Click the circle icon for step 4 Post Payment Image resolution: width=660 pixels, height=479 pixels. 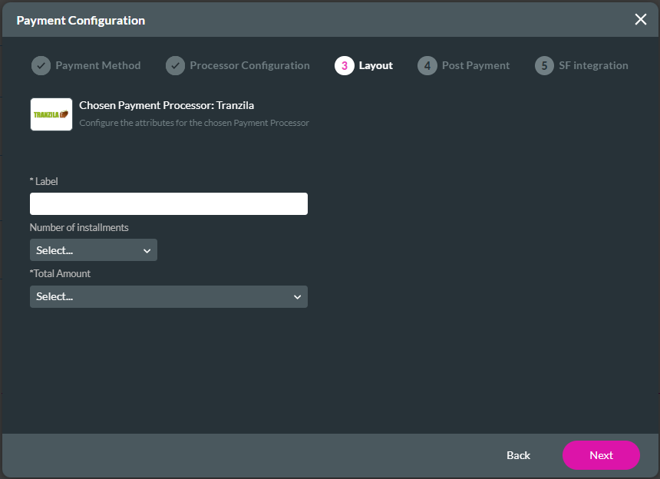(426, 65)
